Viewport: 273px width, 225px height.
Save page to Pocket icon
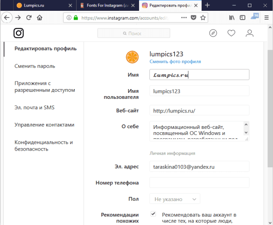tap(194, 17)
